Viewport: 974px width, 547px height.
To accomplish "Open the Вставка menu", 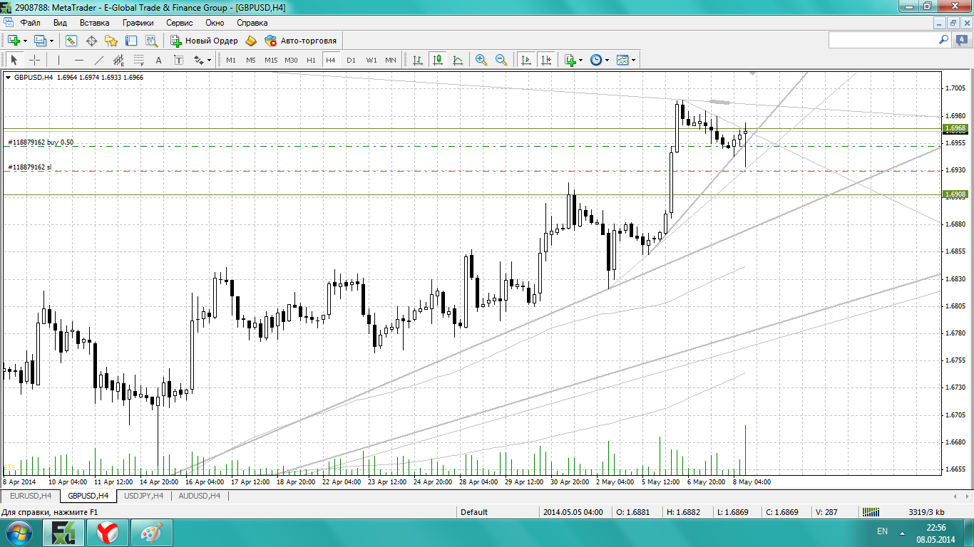I will click(95, 23).
